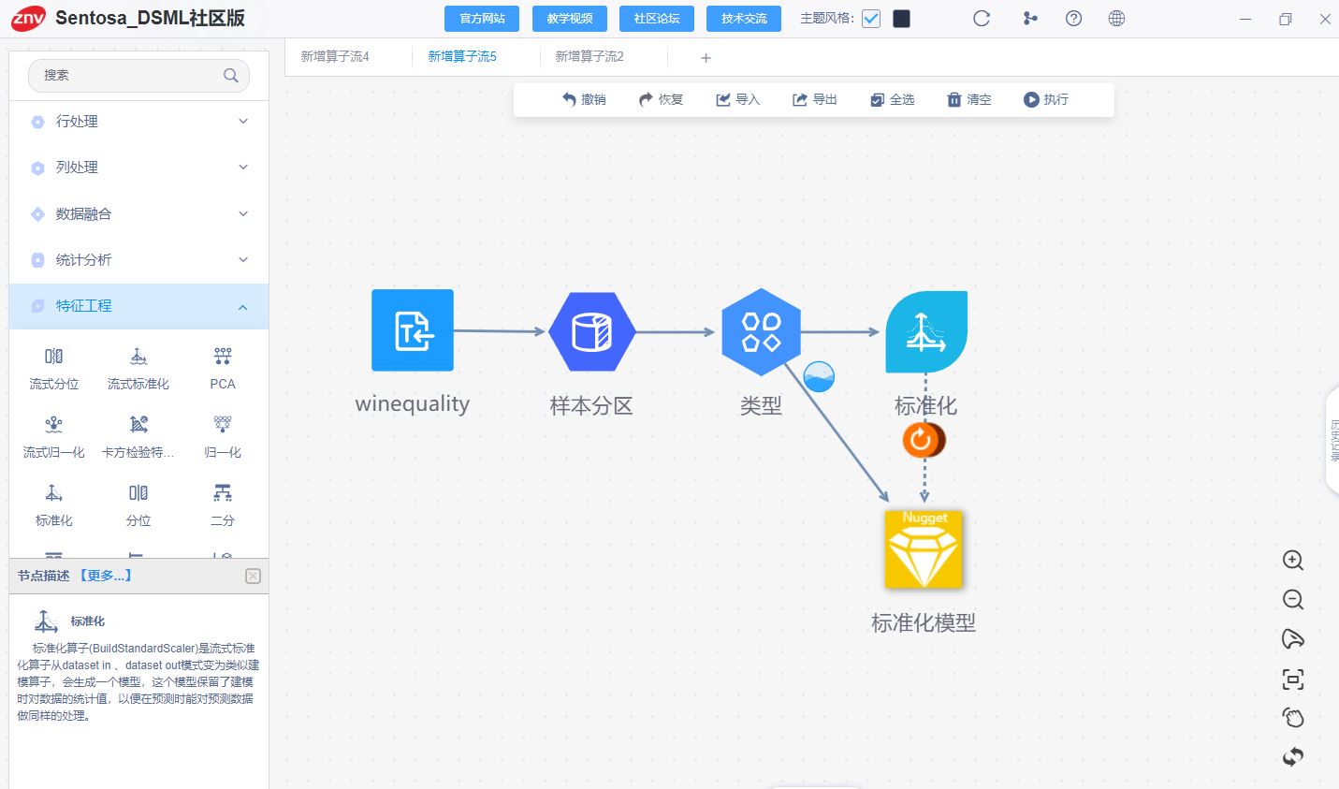Zoom out on the canvas
This screenshot has height=789, width=1339.
coord(1293,600)
